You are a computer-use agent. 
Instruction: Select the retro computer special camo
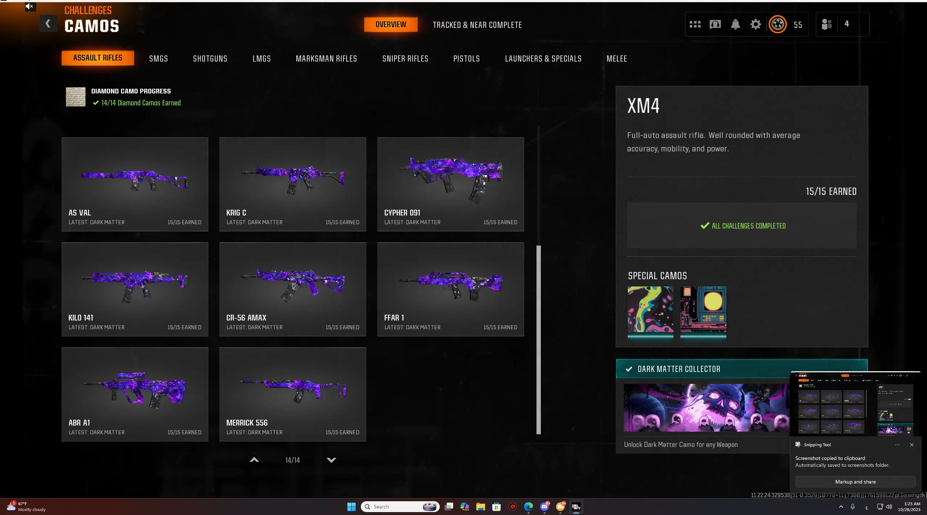(x=703, y=310)
